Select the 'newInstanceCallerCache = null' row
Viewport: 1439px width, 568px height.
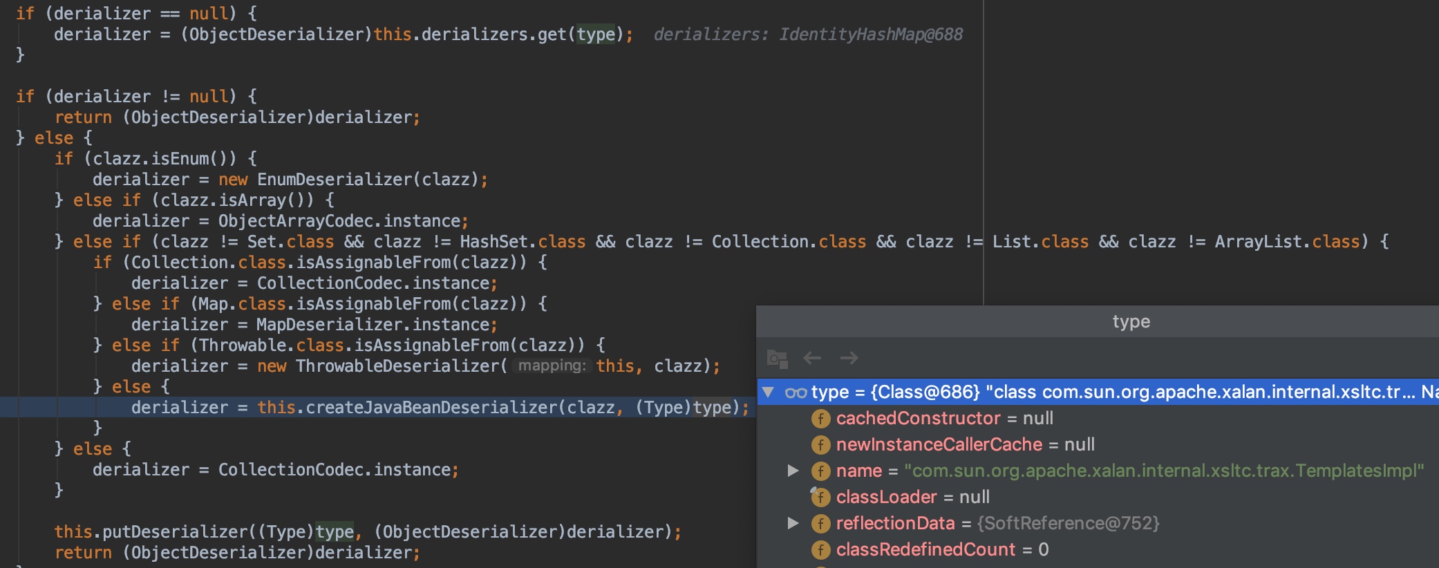pos(1098,445)
